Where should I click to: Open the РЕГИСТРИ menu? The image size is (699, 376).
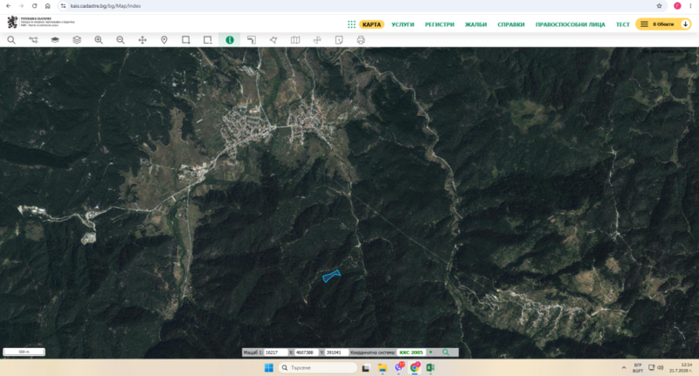coord(439,24)
